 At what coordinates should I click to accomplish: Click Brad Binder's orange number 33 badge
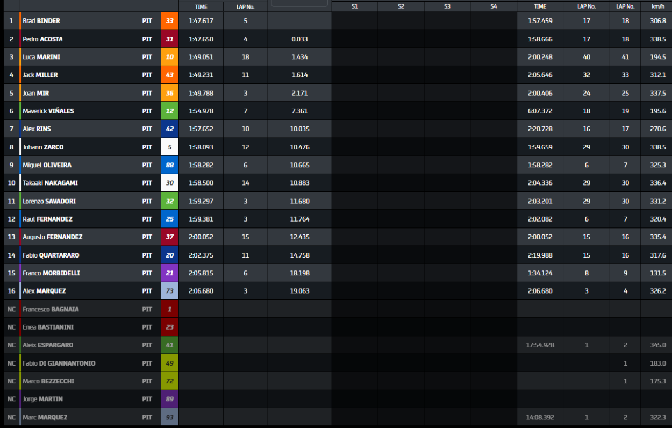pos(169,21)
